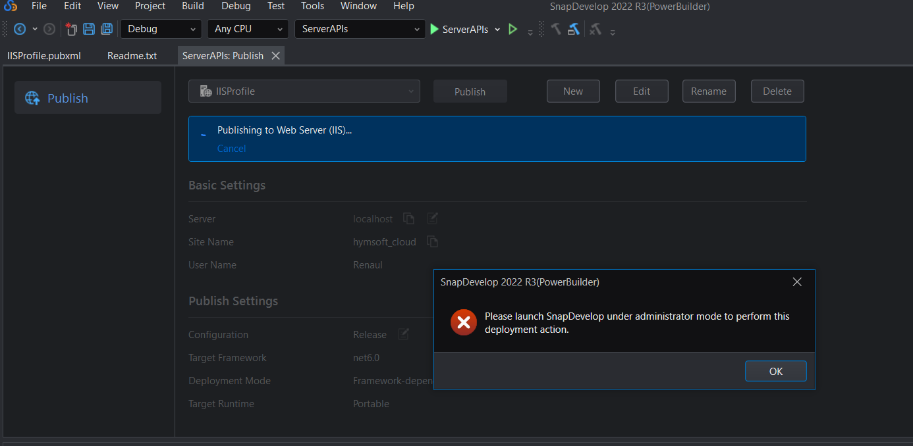Expand the Any CPU platform dropdown
The image size is (913, 446).
(x=248, y=29)
